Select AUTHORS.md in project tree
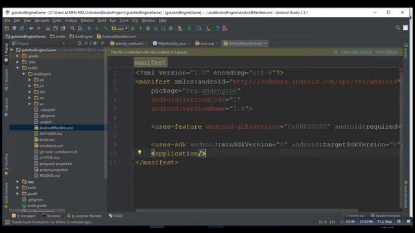 (51, 134)
